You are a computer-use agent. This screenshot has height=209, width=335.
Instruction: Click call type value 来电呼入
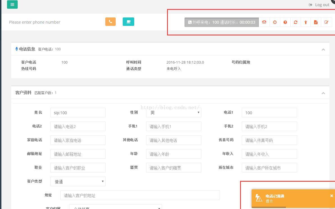click(174, 69)
